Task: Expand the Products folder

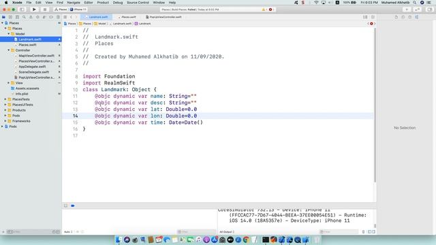Action: 5,110
